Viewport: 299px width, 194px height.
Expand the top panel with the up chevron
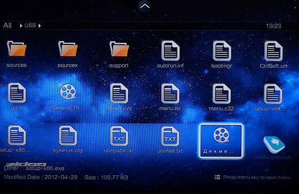[x=145, y=6]
